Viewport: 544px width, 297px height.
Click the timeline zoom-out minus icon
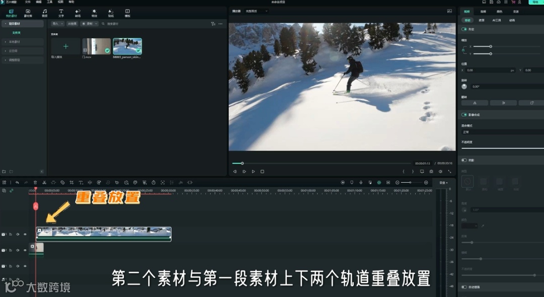(397, 182)
